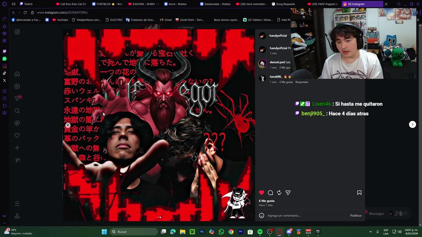Screen dimensions: 422x237
Task: Open Spotify from the taskbar
Action: click(x=260, y=232)
